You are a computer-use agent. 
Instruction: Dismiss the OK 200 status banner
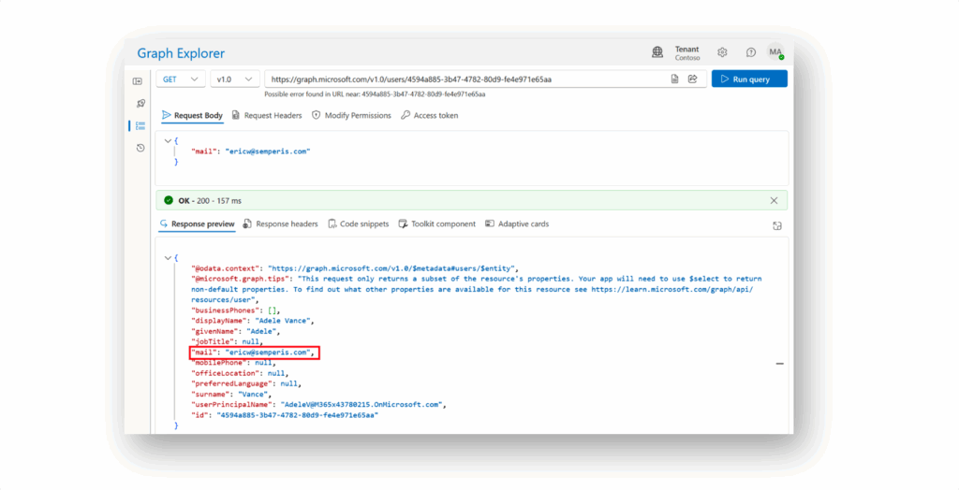(774, 200)
